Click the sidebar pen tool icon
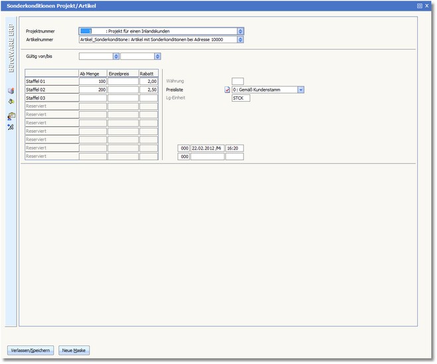437x364 pixels. (x=11, y=127)
